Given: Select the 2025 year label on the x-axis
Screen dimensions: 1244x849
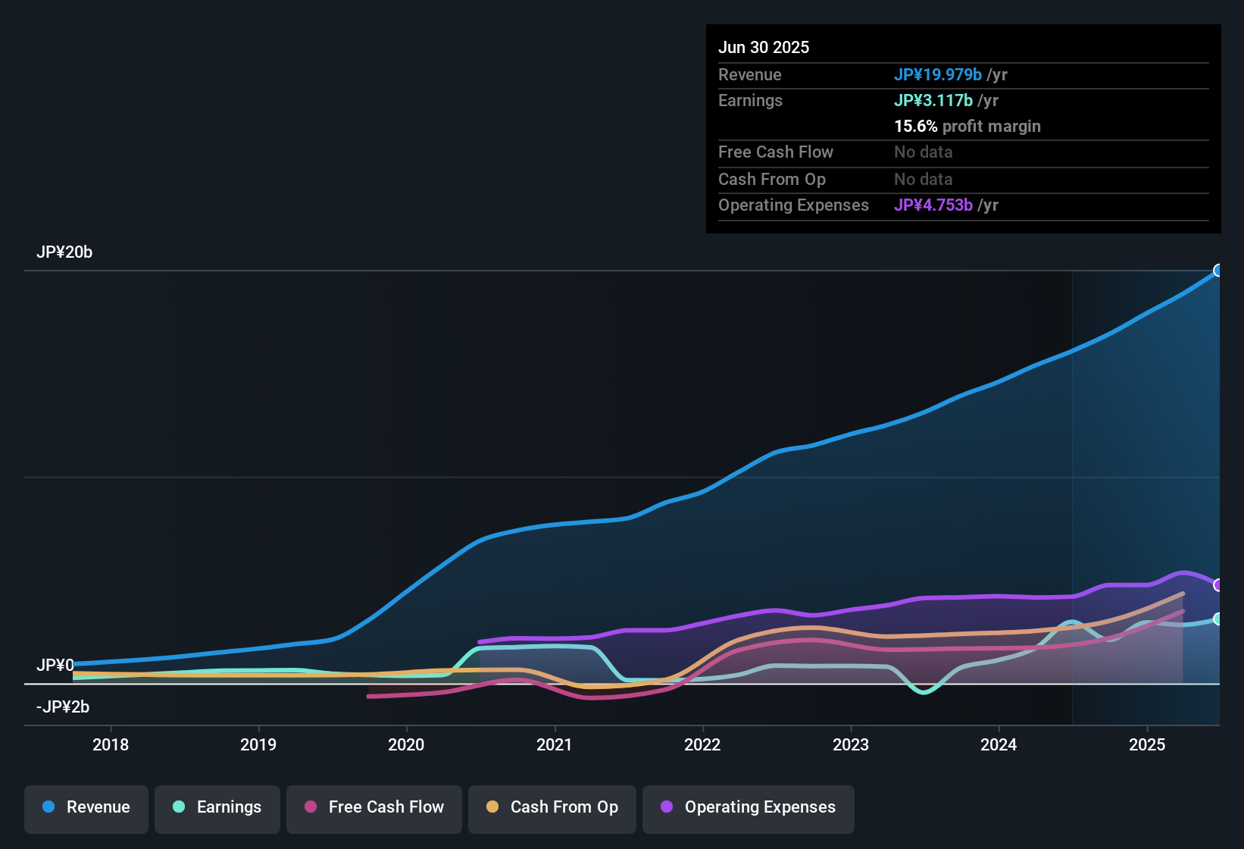Looking at the screenshot, I should [1149, 744].
